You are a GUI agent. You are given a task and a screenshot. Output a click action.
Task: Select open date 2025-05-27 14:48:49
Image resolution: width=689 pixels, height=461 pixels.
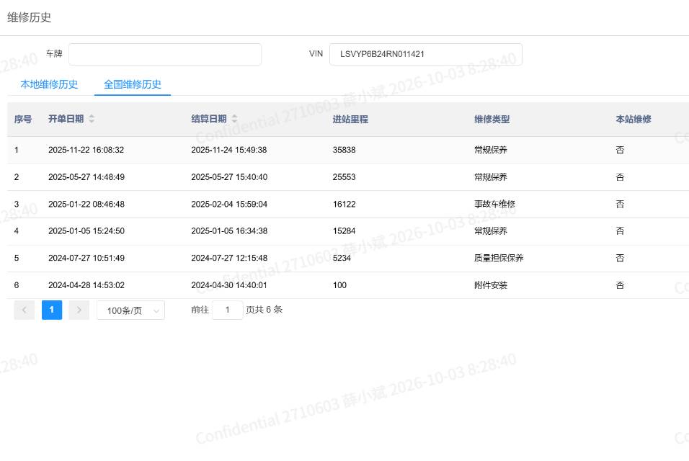click(x=86, y=177)
